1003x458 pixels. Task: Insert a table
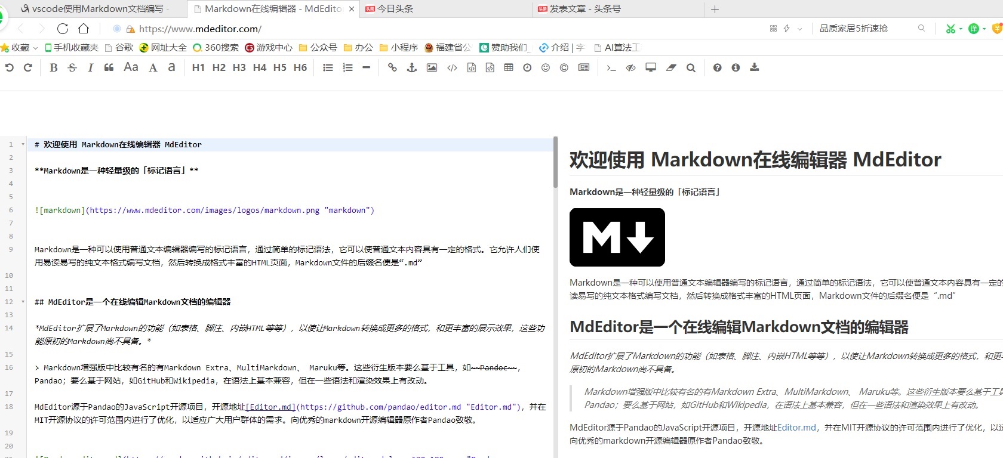click(509, 68)
